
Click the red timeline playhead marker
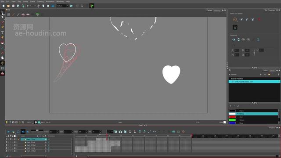point(107,135)
